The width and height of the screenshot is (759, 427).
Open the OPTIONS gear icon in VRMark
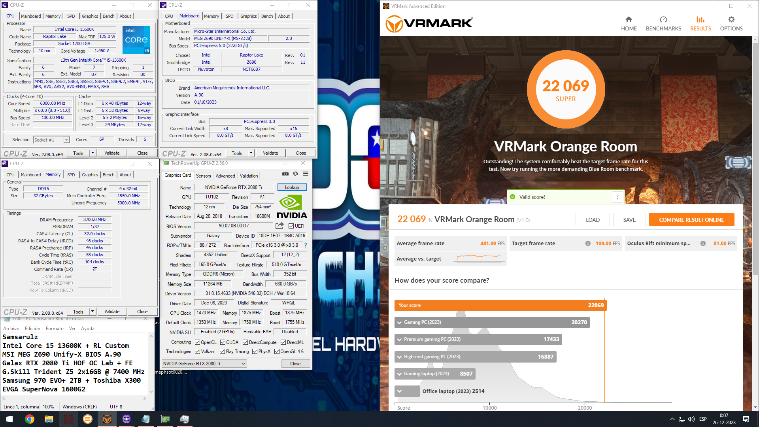click(x=731, y=19)
